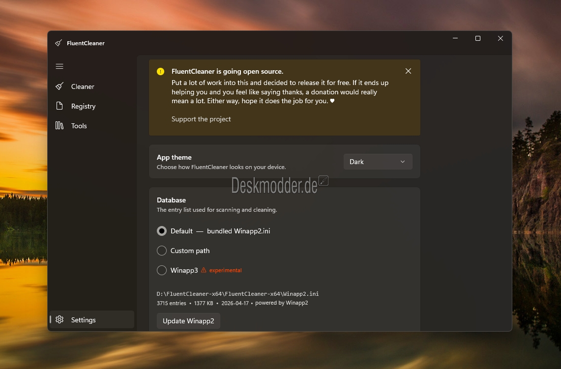561x369 pixels.
Task: Click the Registry document icon
Action: click(59, 106)
